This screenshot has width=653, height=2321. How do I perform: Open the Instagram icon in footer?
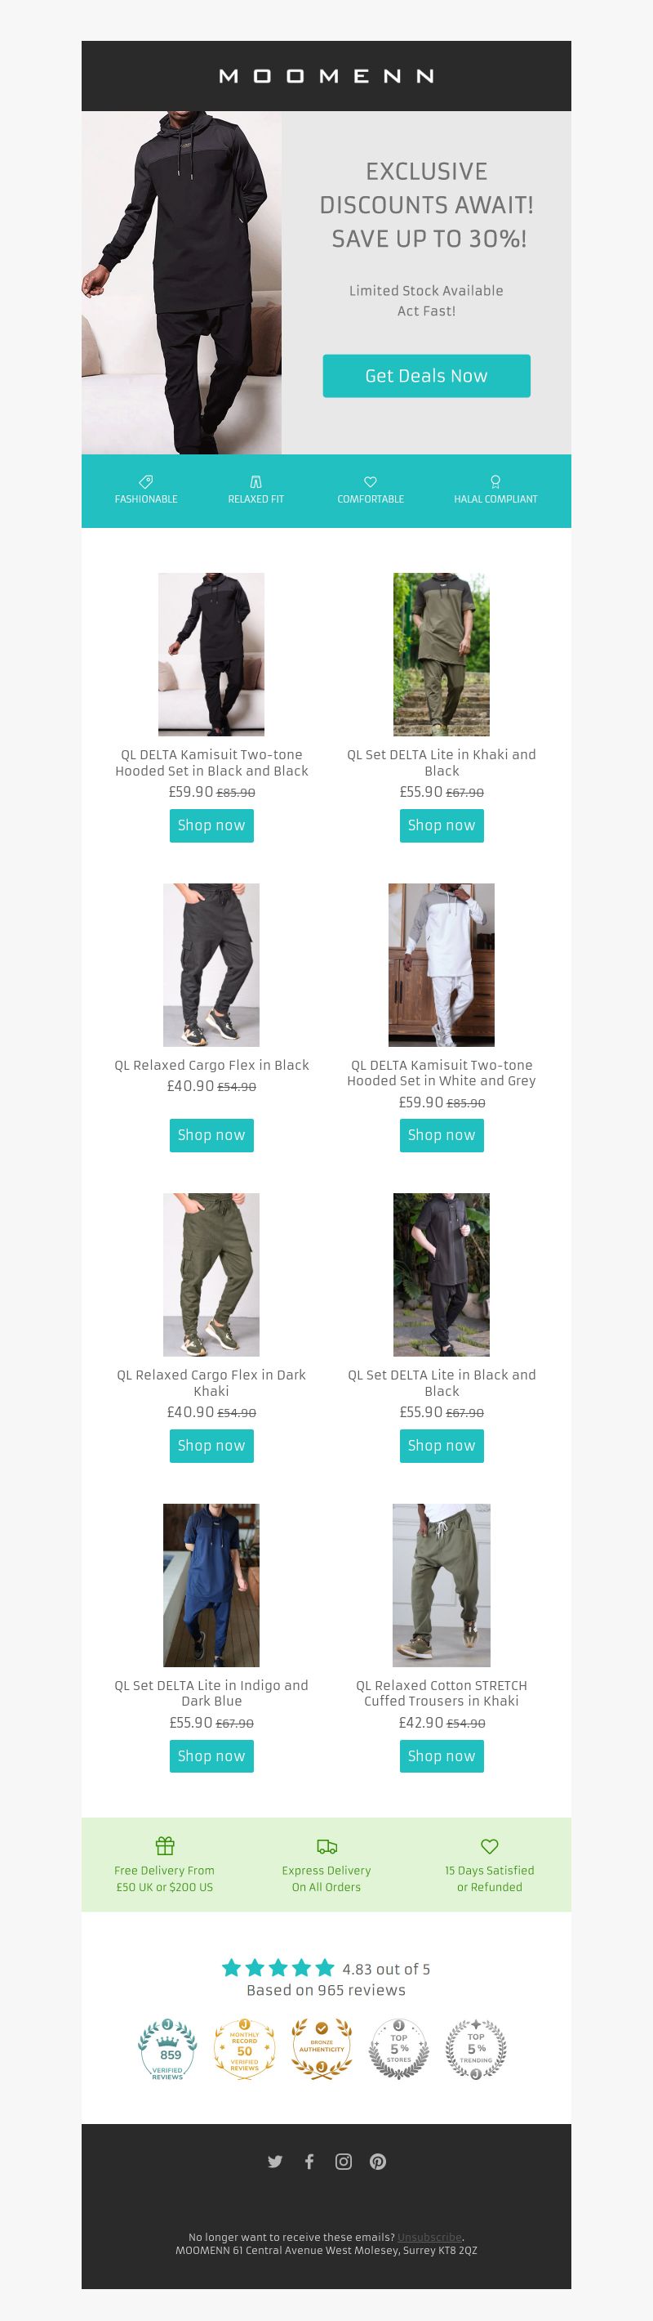coord(344,2162)
